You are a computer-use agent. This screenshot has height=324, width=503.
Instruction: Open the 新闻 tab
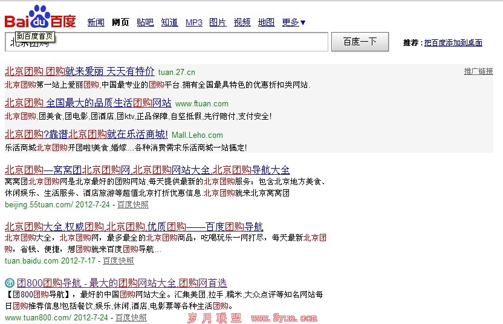[x=96, y=22]
